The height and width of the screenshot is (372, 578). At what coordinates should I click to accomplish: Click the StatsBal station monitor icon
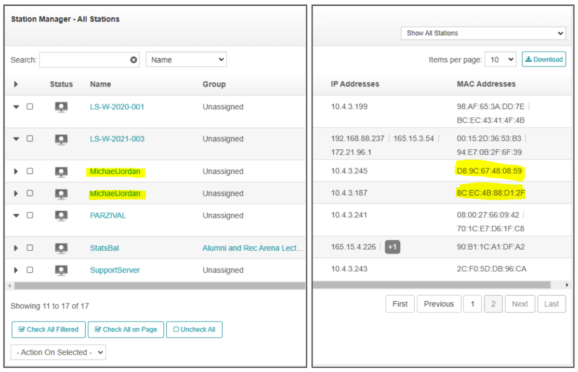pos(61,248)
